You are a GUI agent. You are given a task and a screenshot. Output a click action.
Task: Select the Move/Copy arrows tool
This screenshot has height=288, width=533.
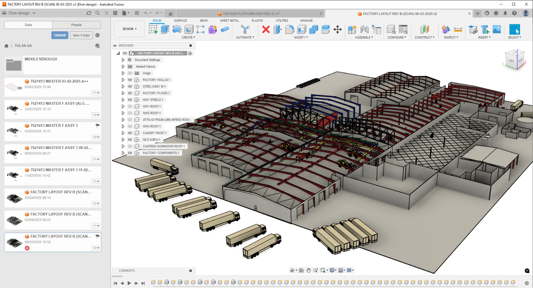click(337, 29)
